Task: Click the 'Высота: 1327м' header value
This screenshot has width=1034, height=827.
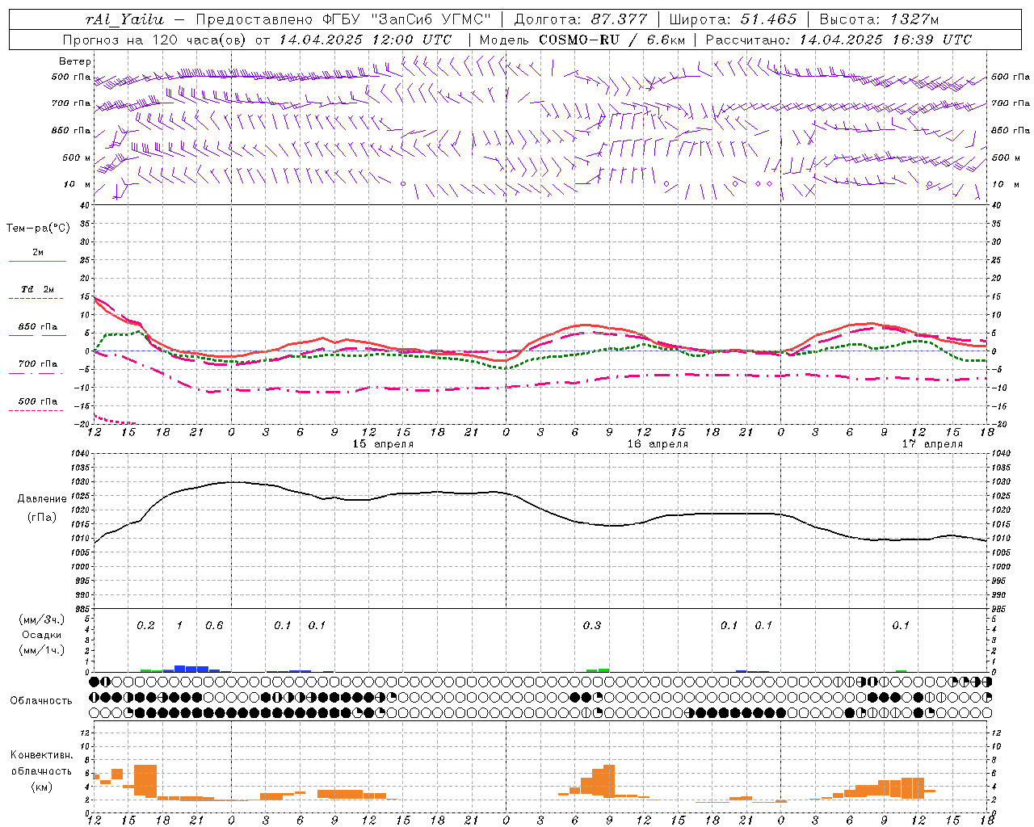Action: click(x=879, y=19)
